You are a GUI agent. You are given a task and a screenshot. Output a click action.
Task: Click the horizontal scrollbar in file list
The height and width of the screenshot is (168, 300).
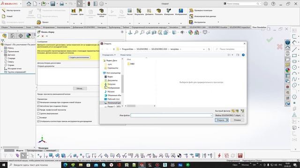tap(131, 106)
